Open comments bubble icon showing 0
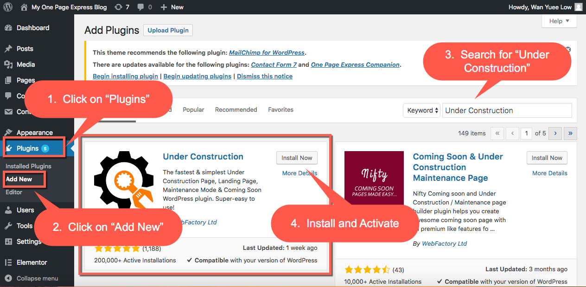The height and width of the screenshot is (287, 586). coord(144,7)
